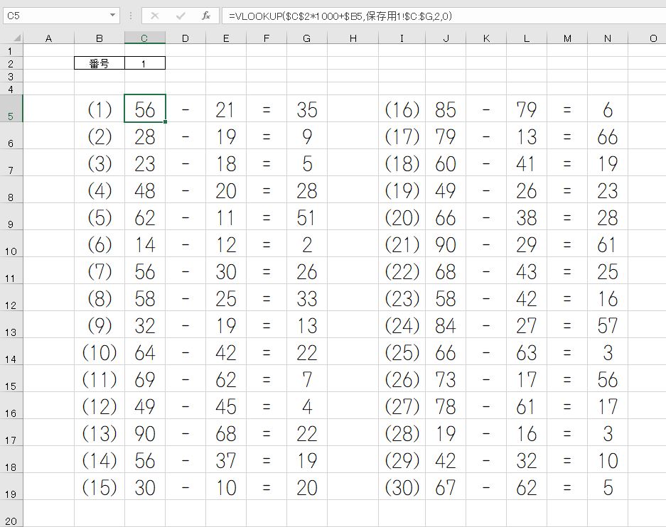This screenshot has height=527, width=666.
Task: Click the Select All corner triangle
Action: (16, 38)
